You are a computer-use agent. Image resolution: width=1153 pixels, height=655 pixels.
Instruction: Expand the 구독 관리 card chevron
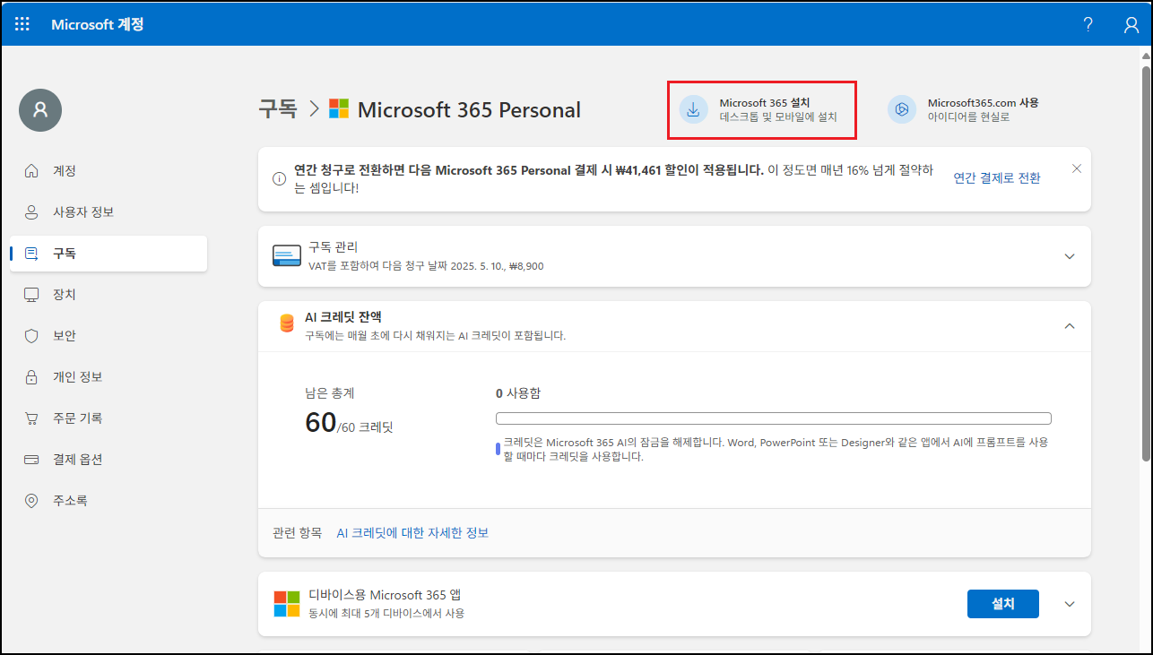pyautogui.click(x=1069, y=256)
